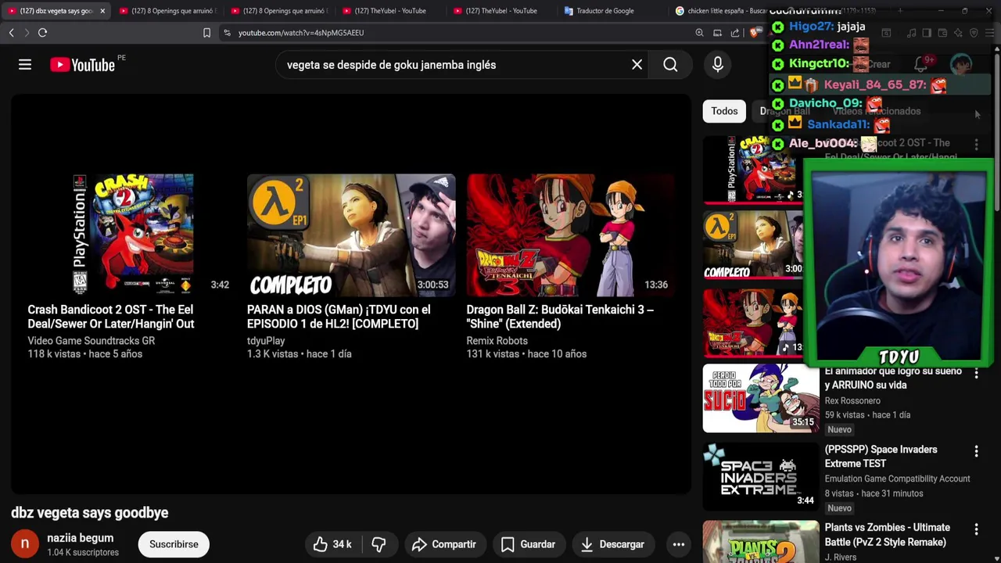1001x563 pixels.
Task: Save video with Guardar button
Action: pos(528,544)
